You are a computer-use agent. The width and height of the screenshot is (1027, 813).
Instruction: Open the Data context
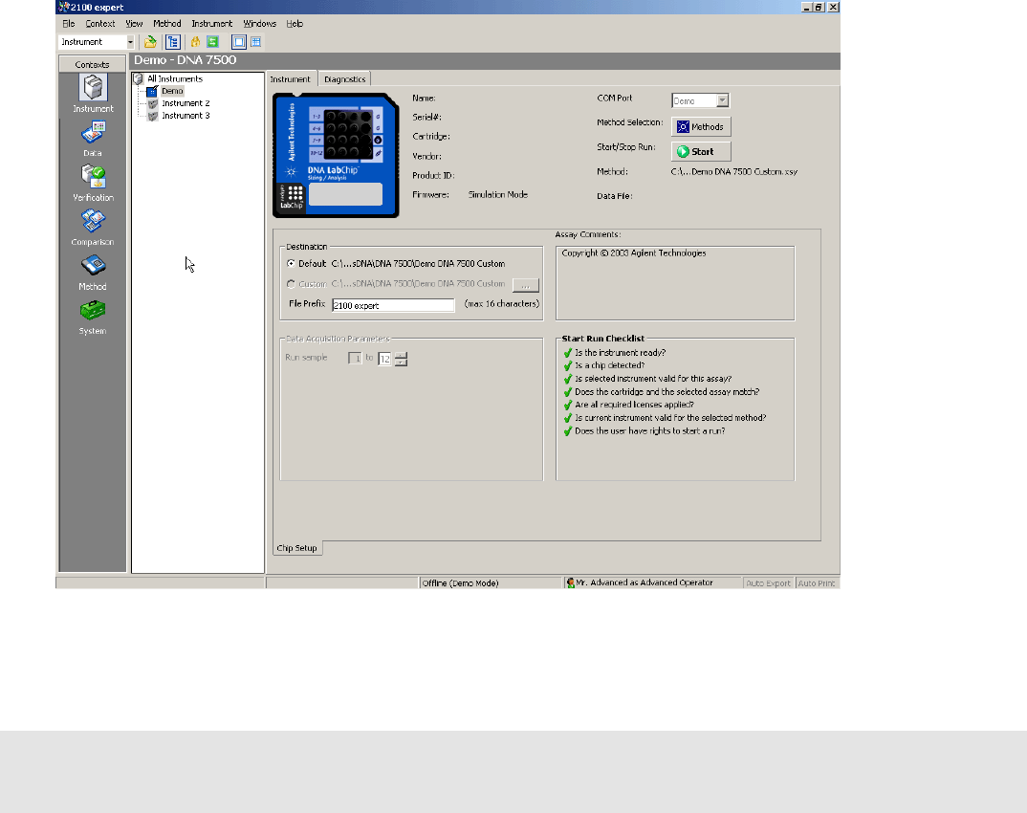(x=93, y=139)
